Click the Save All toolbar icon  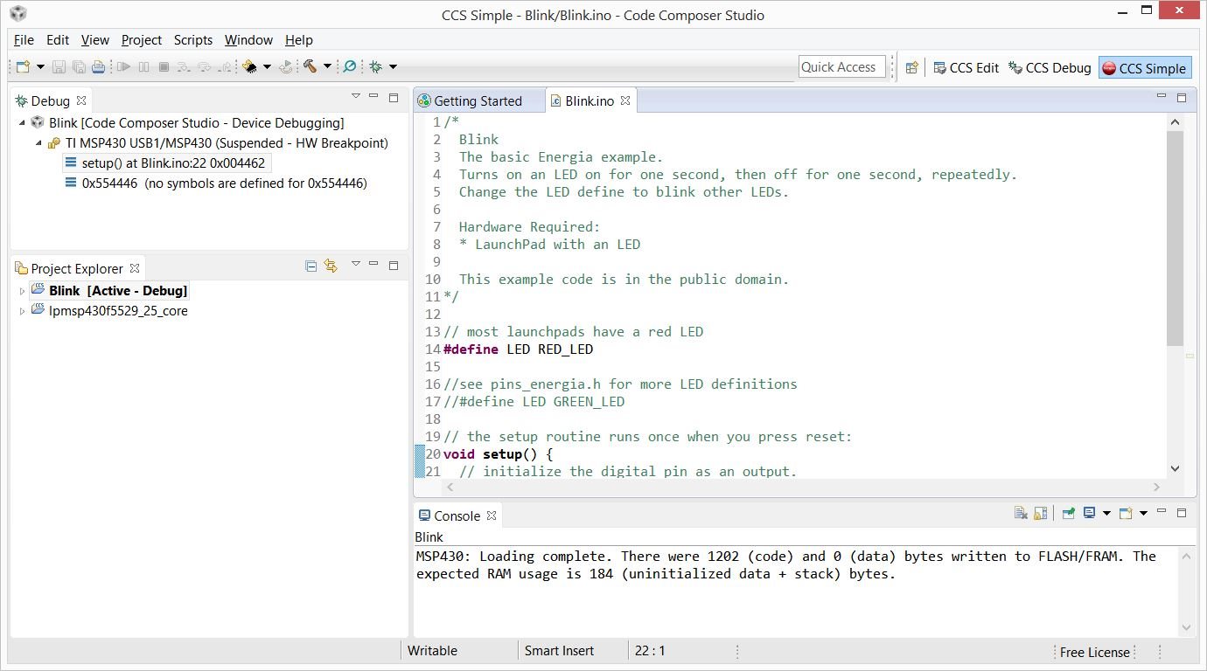pyautogui.click(x=79, y=66)
